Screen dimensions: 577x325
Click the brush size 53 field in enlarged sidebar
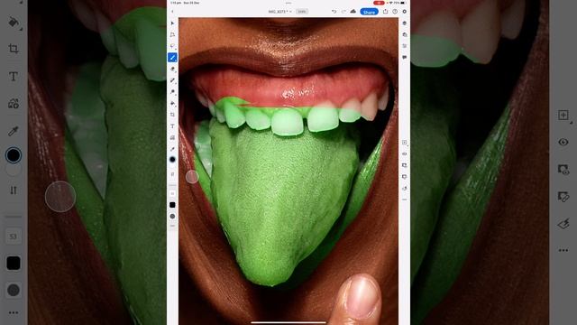(x=14, y=237)
